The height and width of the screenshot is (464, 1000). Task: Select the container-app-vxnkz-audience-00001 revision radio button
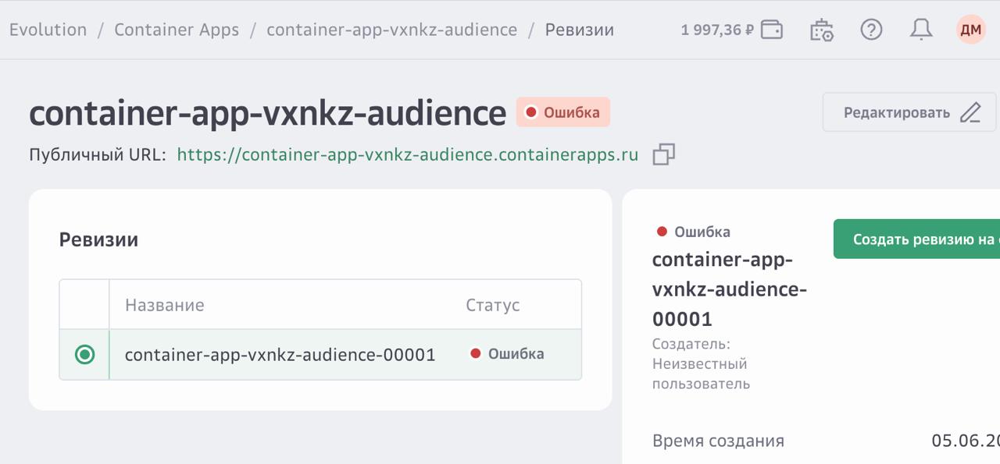click(84, 354)
